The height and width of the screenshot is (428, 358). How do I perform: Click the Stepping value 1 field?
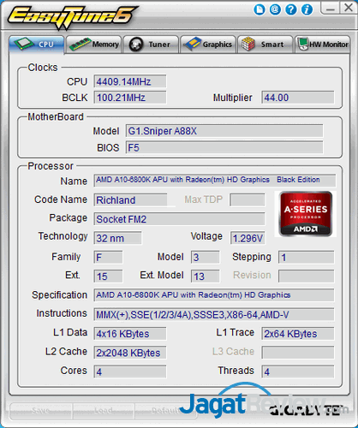tap(307, 258)
